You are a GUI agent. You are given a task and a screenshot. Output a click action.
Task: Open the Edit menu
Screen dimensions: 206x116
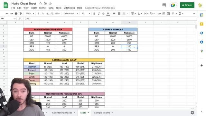pyautogui.click(x=19, y=8)
